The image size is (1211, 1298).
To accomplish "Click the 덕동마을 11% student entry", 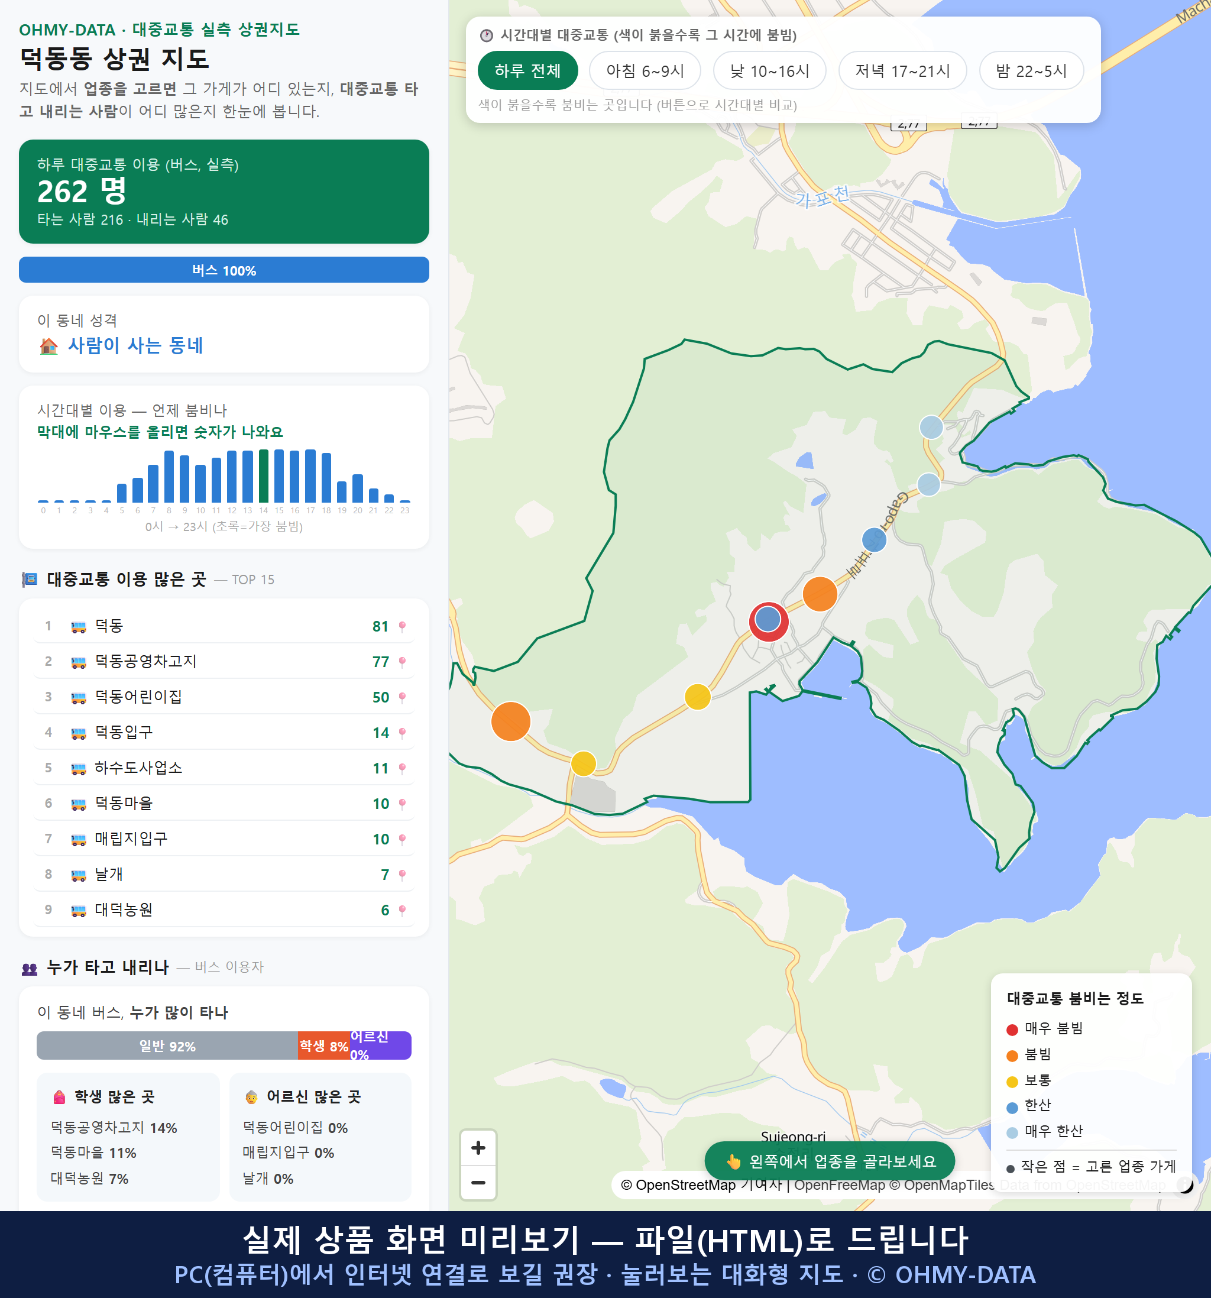I will pos(93,1153).
